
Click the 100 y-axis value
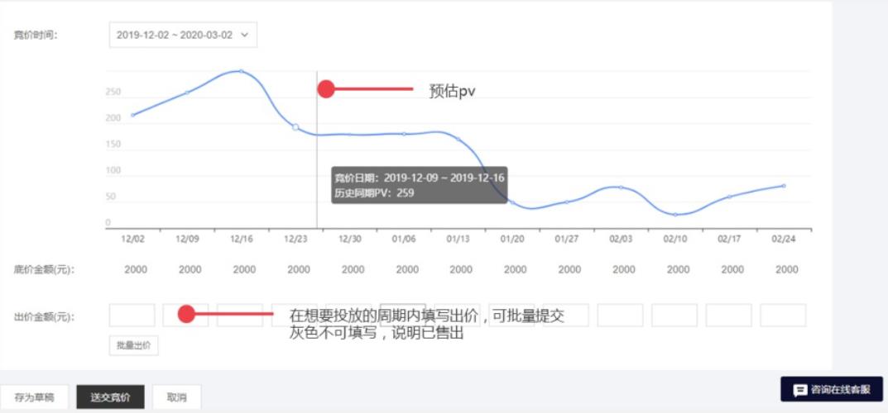click(113, 171)
